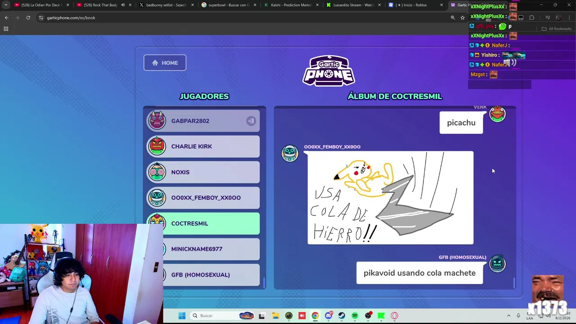Select player CHARLIE KIRK
The image size is (576, 324).
tap(203, 147)
